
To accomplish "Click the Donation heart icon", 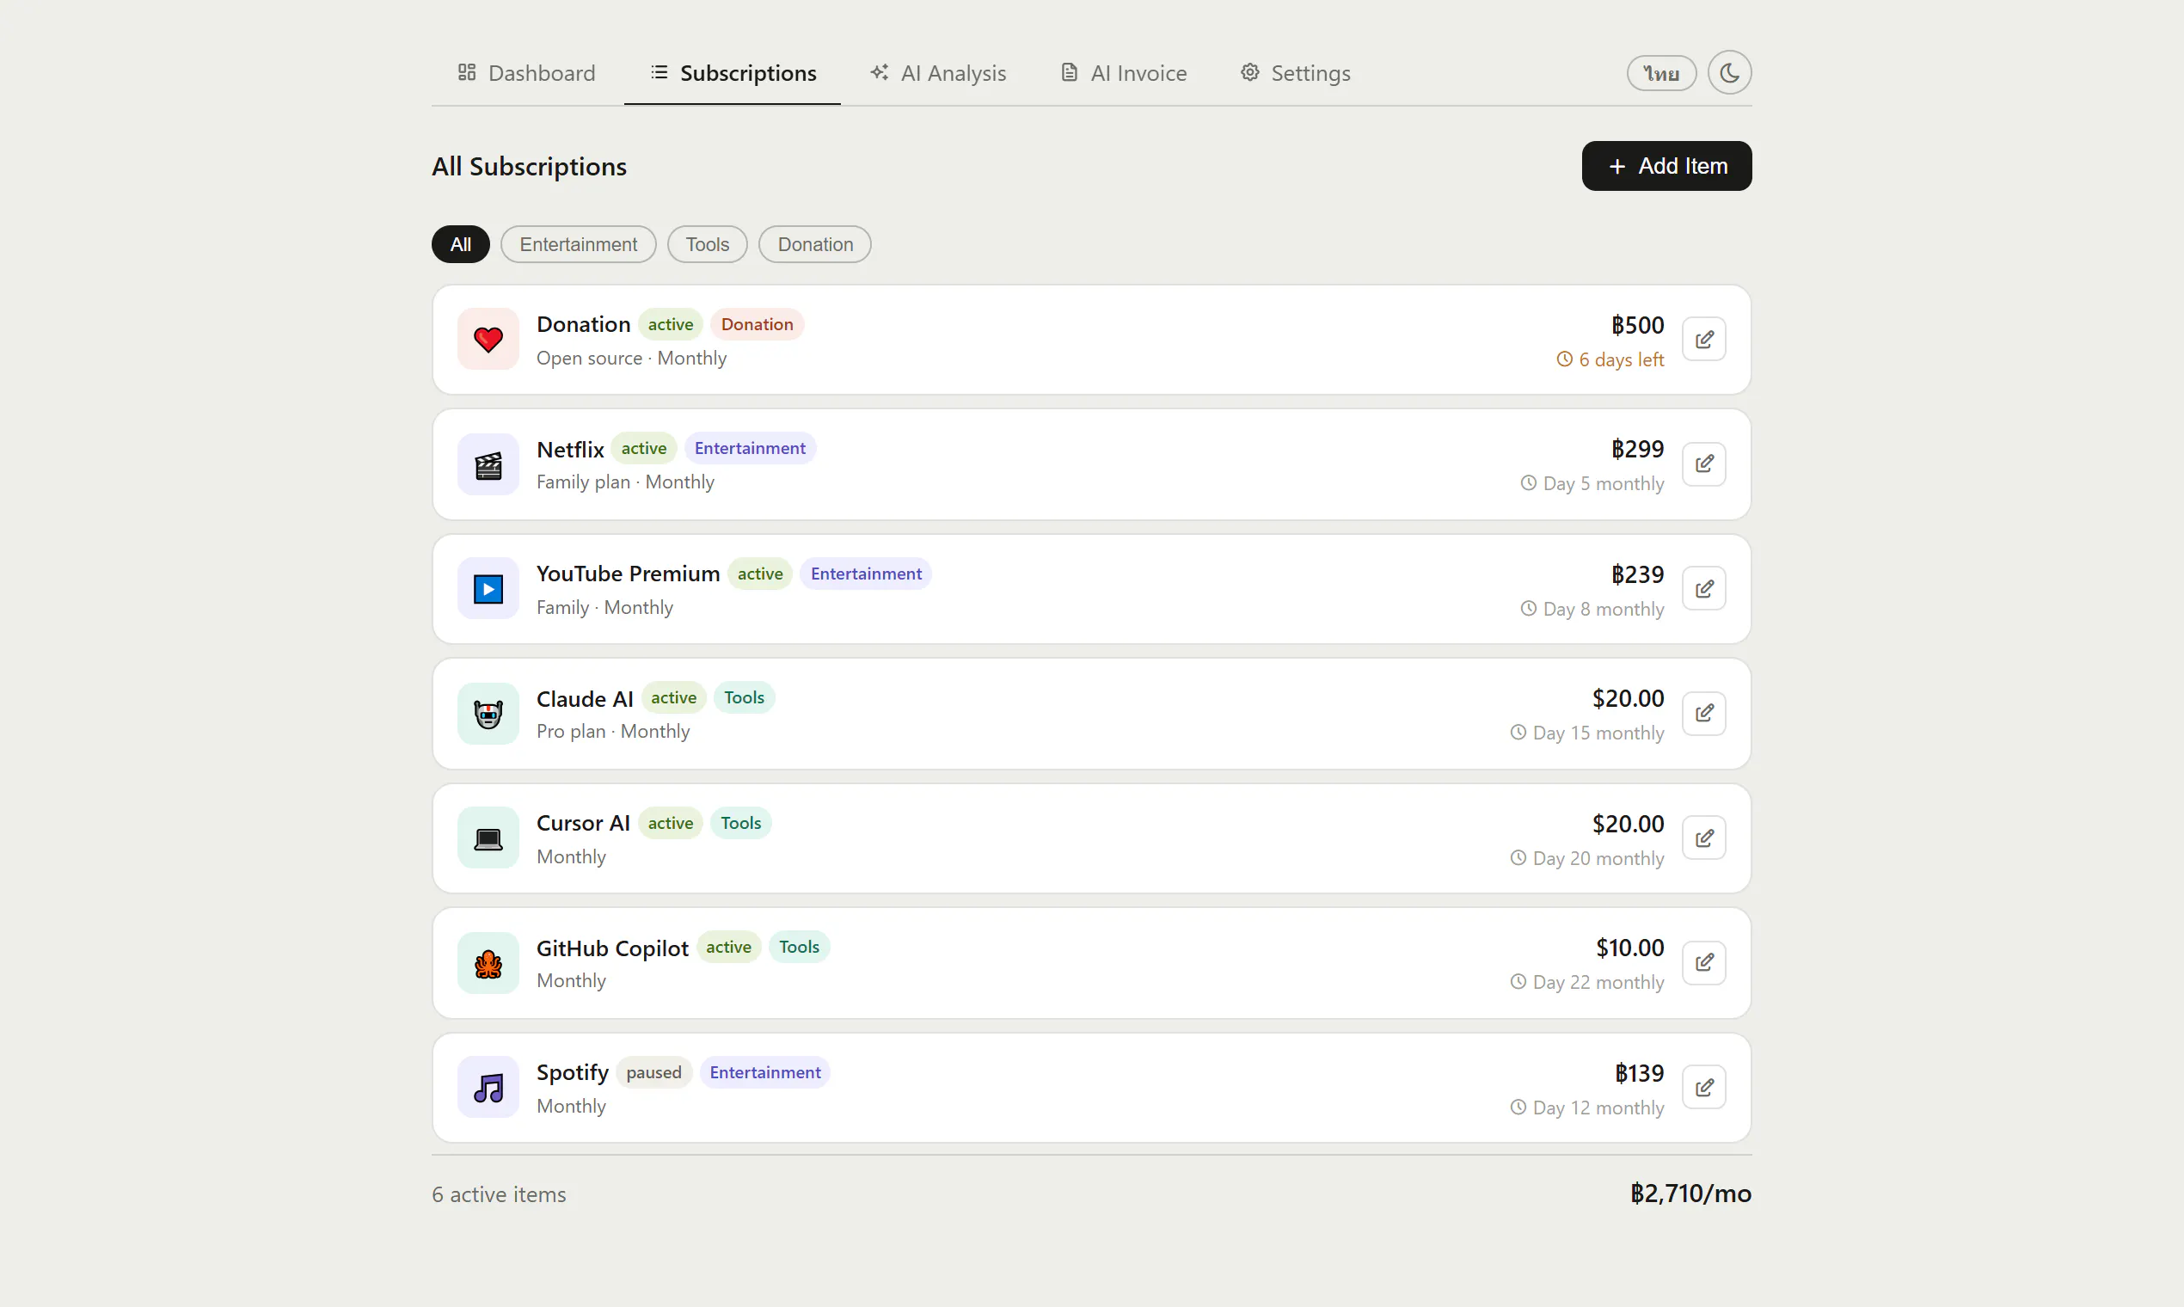I will 488,340.
